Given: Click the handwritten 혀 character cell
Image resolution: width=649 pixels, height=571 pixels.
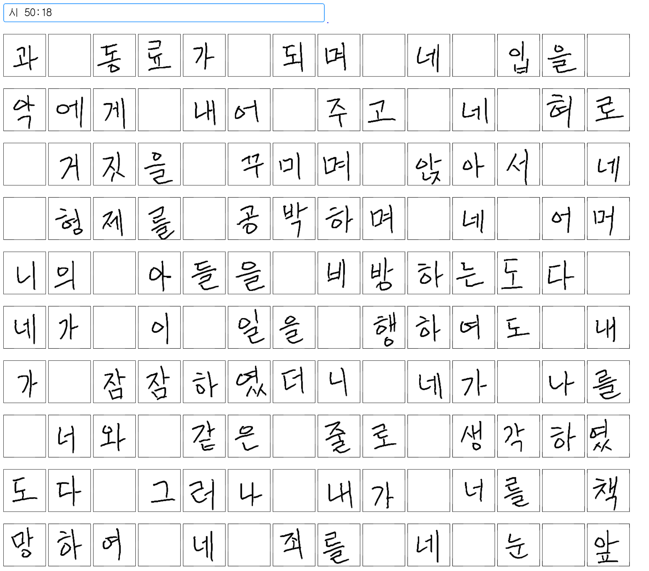Looking at the screenshot, I should [x=563, y=110].
